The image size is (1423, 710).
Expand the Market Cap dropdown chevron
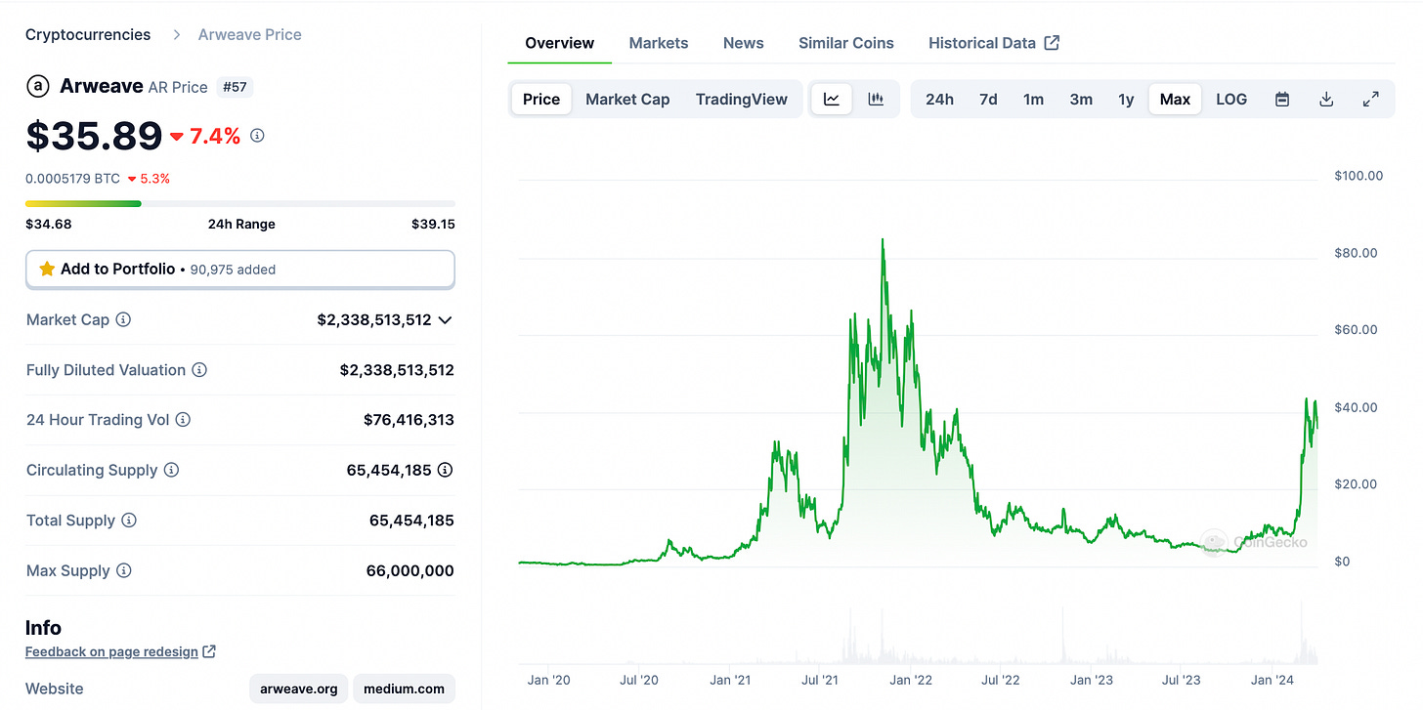(445, 319)
